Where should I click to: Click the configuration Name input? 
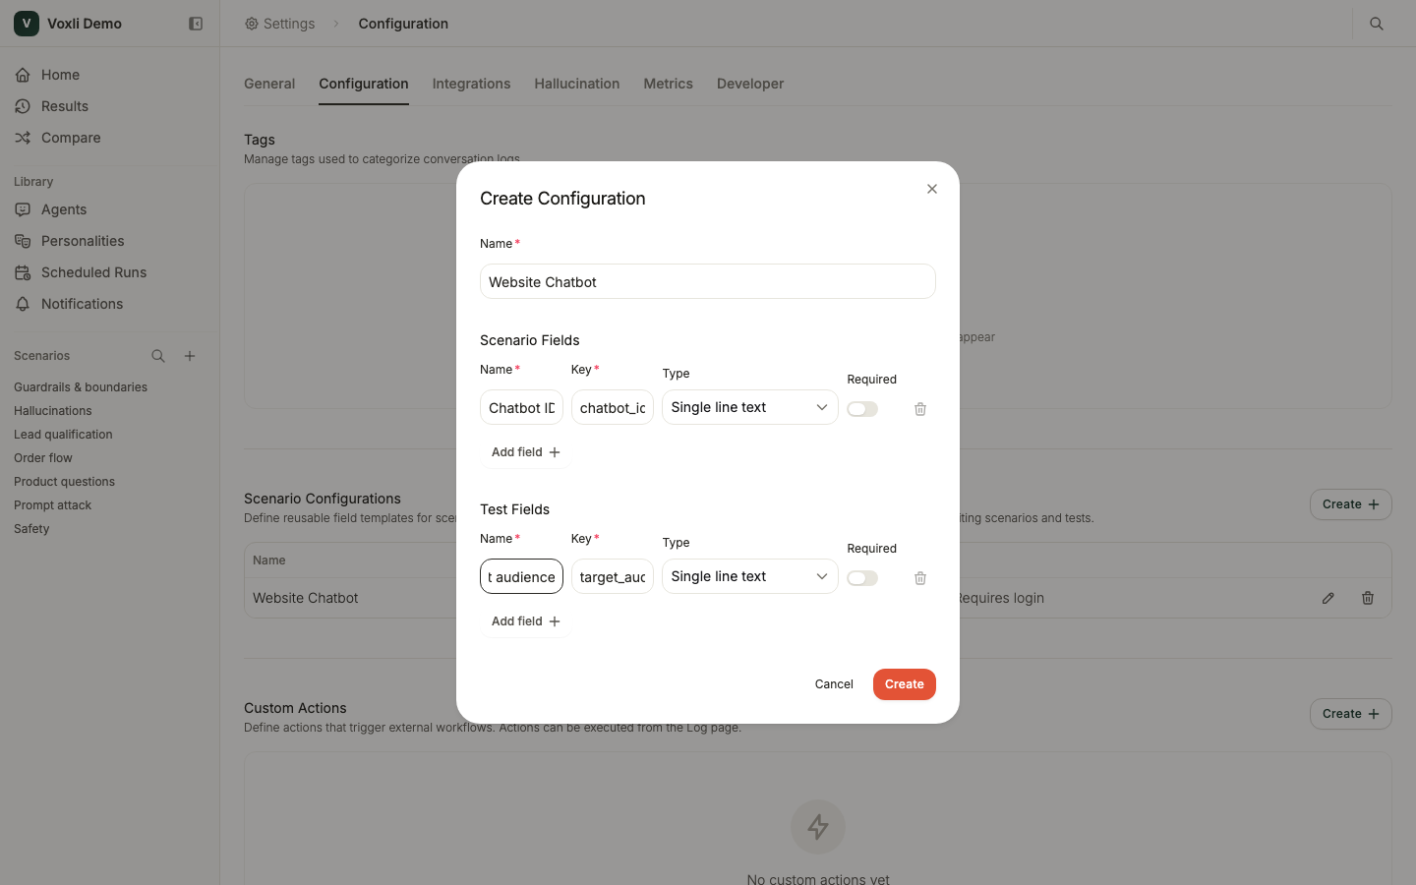click(708, 281)
